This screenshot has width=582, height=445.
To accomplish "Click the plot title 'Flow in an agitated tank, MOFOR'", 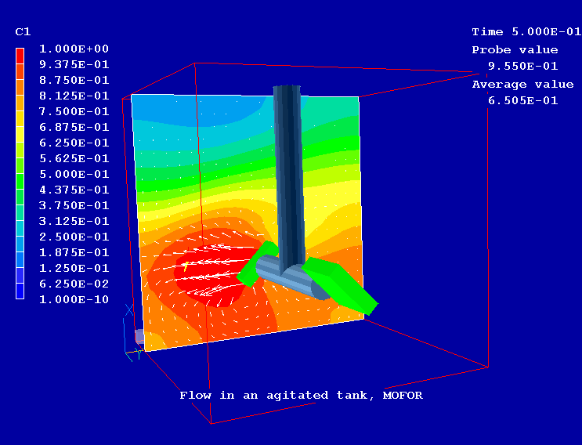I will [x=301, y=395].
